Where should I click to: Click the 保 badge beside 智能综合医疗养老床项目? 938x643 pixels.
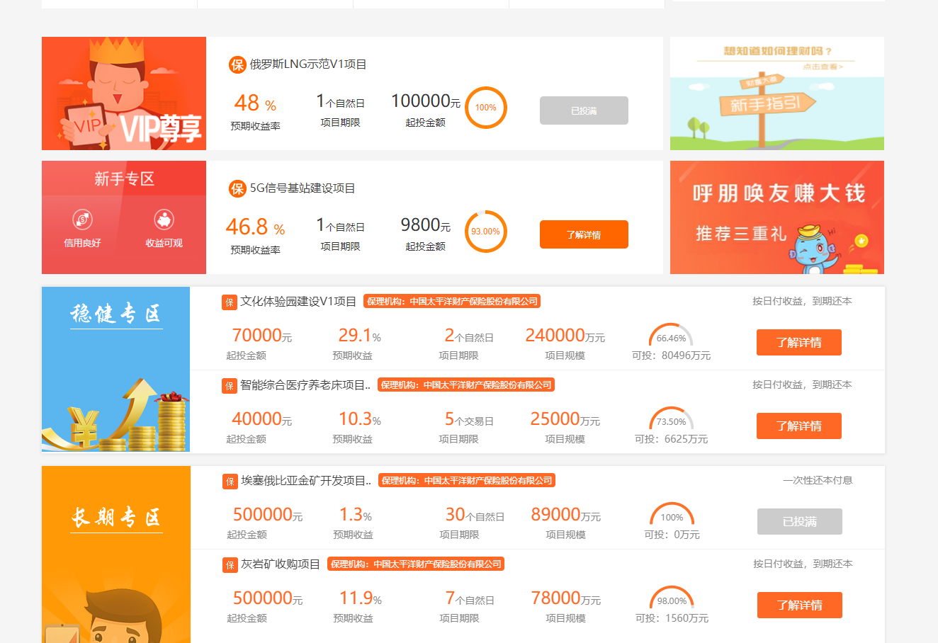click(230, 386)
